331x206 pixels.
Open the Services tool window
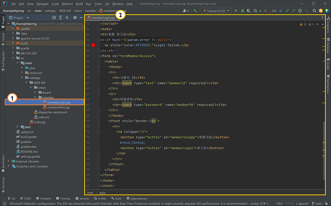82,199
